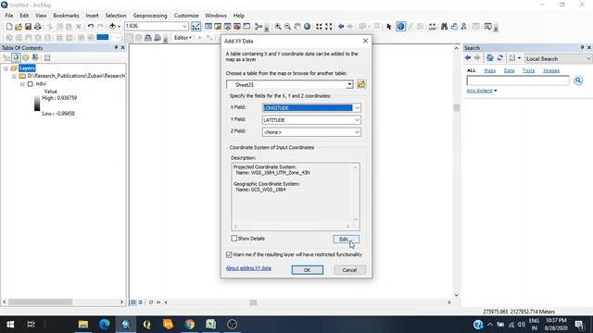
Task: Switch to the Maps search tab
Action: 490,70
